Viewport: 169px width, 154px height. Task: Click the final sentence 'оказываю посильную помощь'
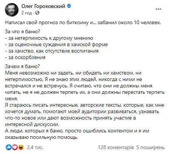[41, 137]
